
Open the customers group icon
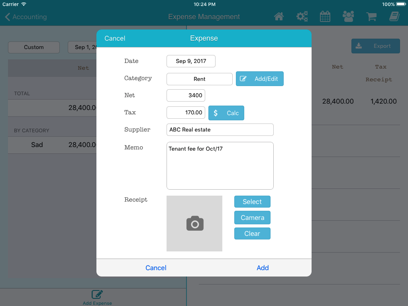[348, 17]
